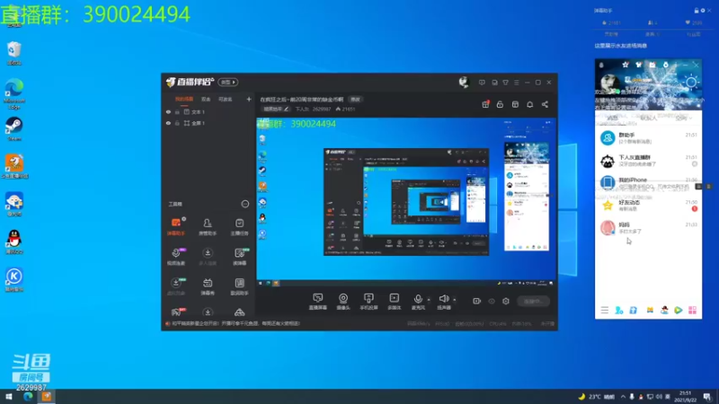The image size is (719, 404).
Task: Open stream settings gear icon
Action: (506, 301)
